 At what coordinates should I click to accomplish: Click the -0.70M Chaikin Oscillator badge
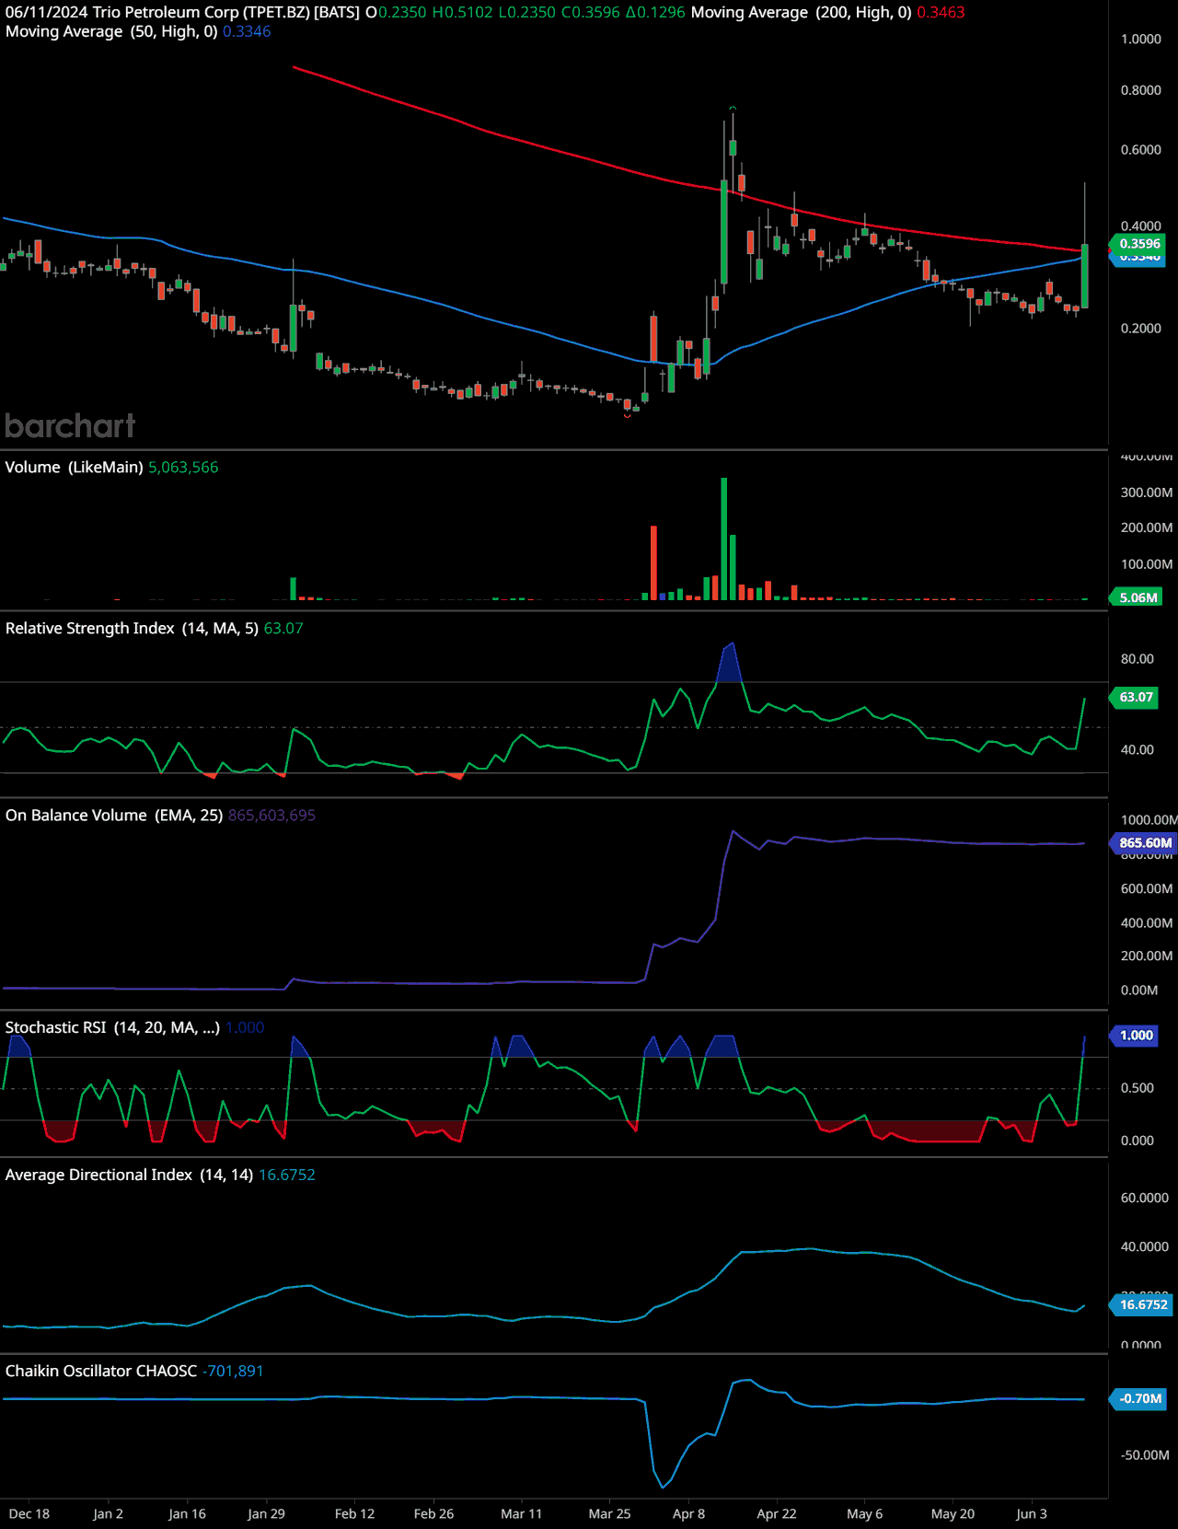(1140, 1398)
